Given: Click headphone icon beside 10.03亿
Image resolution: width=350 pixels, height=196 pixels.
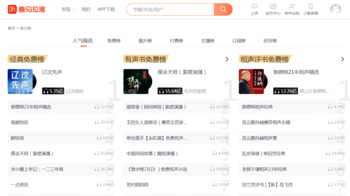Looking at the screenshot, I should [x=212, y=169].
